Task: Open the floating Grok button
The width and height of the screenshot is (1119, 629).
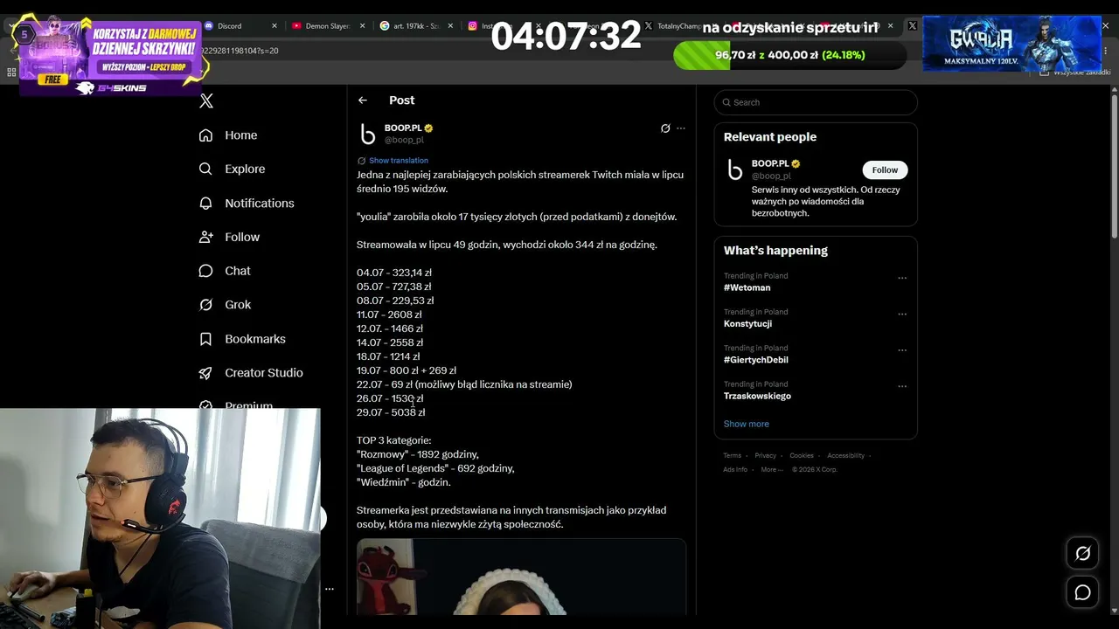Action: pos(1082,553)
